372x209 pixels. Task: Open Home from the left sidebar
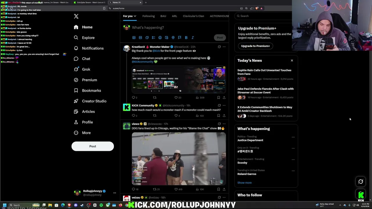tap(83, 27)
